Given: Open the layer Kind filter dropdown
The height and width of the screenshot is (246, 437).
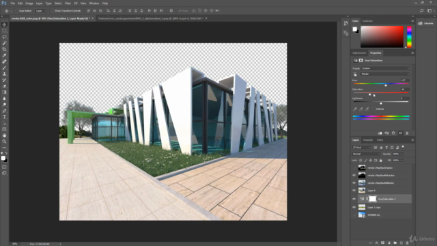Looking at the screenshot, I should 362,148.
